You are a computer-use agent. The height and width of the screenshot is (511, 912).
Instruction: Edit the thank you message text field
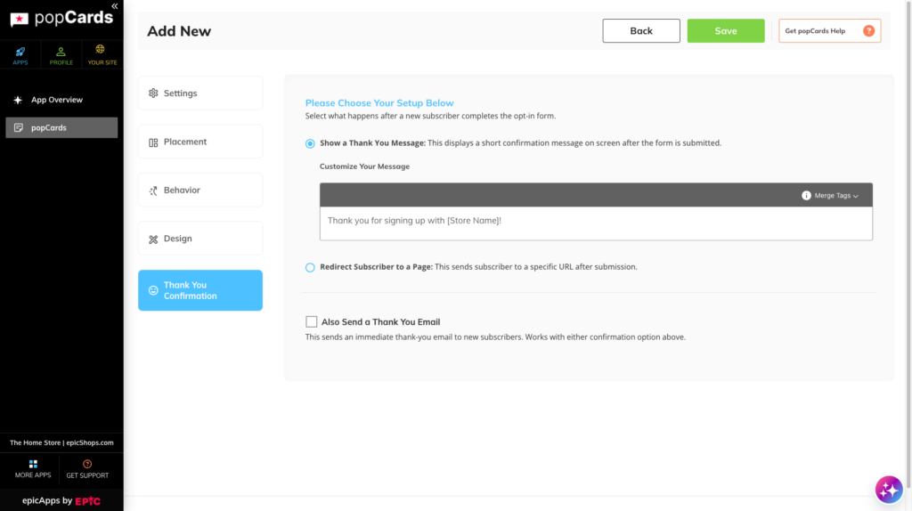(596, 223)
